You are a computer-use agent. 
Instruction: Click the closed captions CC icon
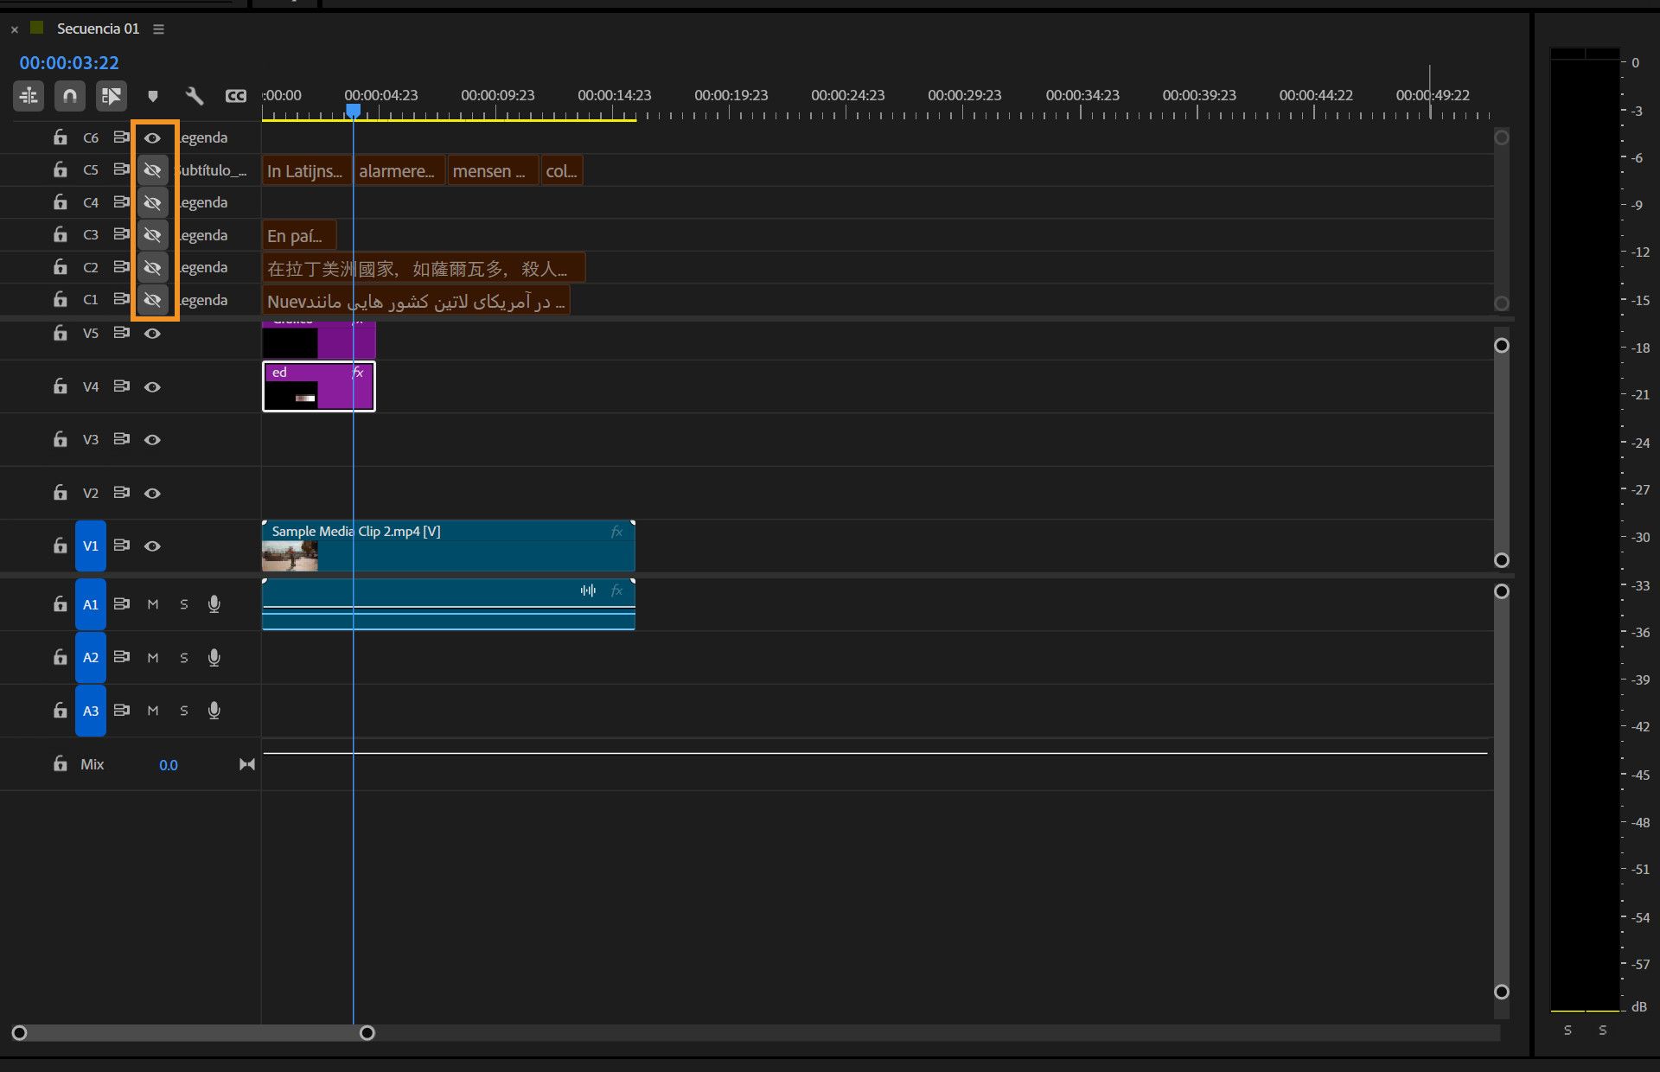235,96
